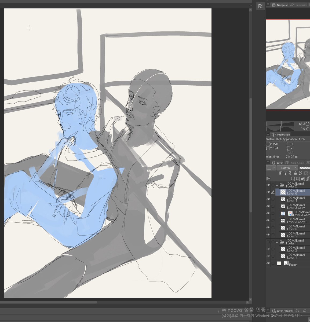310x322 pixels.
Task: Click the Change Palette Color Display icon
Action: (x=268, y=179)
